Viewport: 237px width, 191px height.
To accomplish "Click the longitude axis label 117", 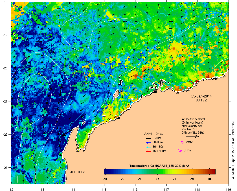I will coord(166,189).
